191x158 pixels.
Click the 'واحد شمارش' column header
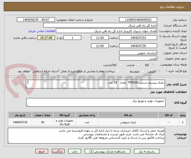[x=87, y=115]
